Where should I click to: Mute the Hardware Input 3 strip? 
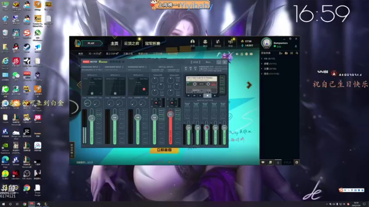pyautogui.click(x=145, y=143)
